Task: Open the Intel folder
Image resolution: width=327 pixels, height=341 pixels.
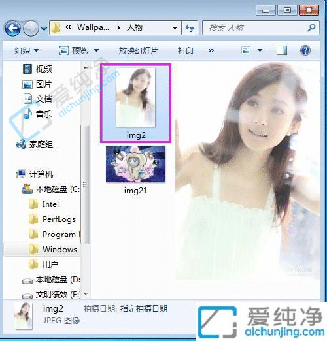Action: click(44, 204)
